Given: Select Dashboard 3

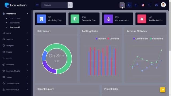Looking at the screenshot, I should [x=15, y=27].
